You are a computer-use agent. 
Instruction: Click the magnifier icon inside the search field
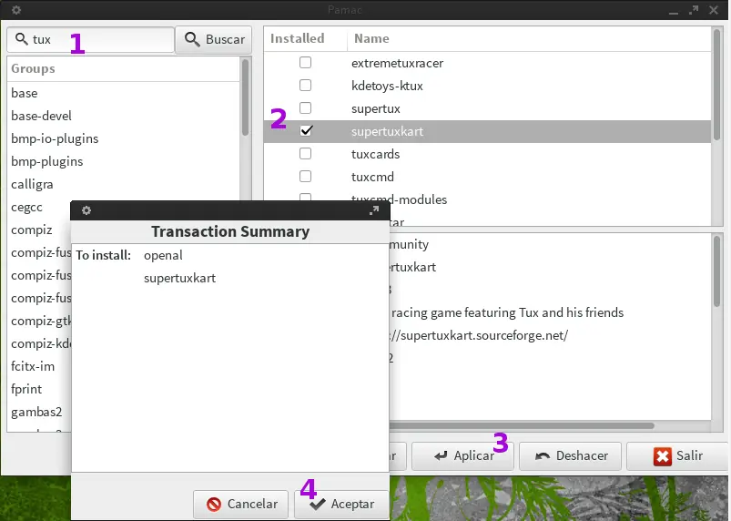(22, 39)
